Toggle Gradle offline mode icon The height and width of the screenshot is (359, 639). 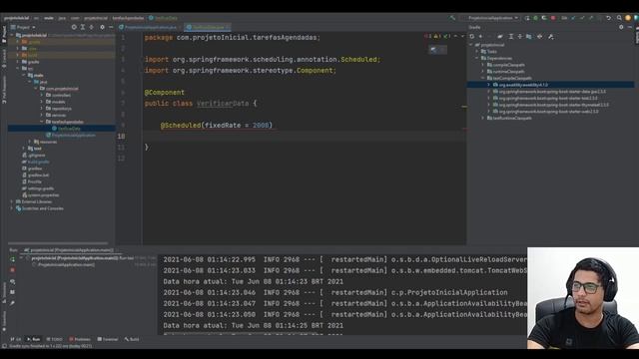pos(540,37)
